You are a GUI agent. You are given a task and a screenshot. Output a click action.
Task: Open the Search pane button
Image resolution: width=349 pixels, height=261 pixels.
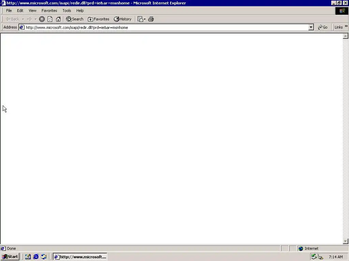(75, 19)
